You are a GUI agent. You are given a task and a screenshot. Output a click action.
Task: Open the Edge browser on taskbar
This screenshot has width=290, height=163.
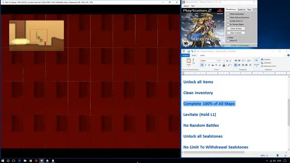coord(19,161)
